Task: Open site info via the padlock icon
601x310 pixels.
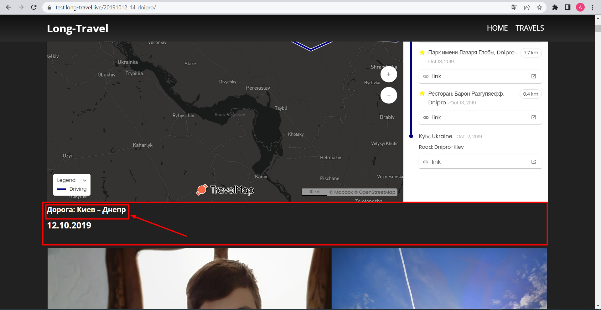Action: [x=49, y=7]
